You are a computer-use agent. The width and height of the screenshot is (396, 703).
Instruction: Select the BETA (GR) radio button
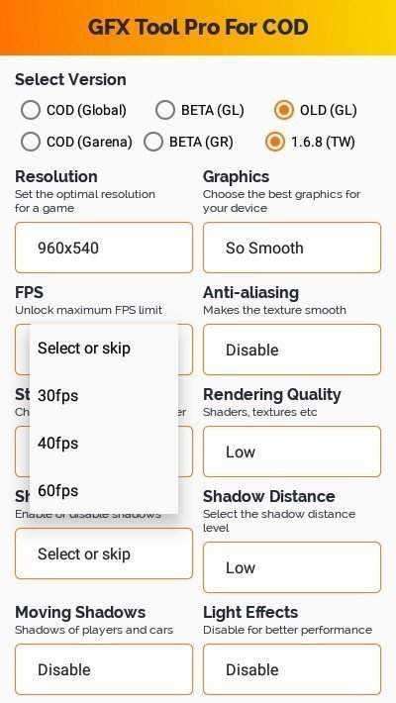point(153,143)
